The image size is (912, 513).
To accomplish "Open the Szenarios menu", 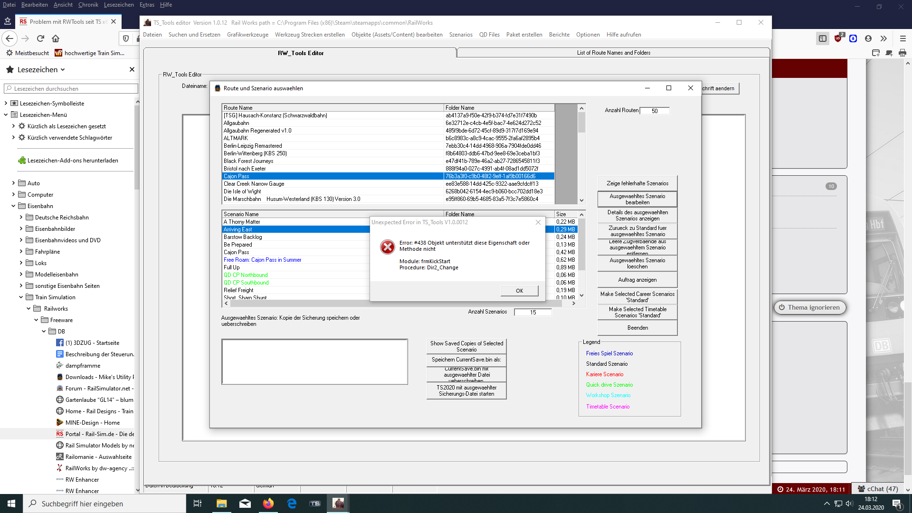I will point(460,35).
